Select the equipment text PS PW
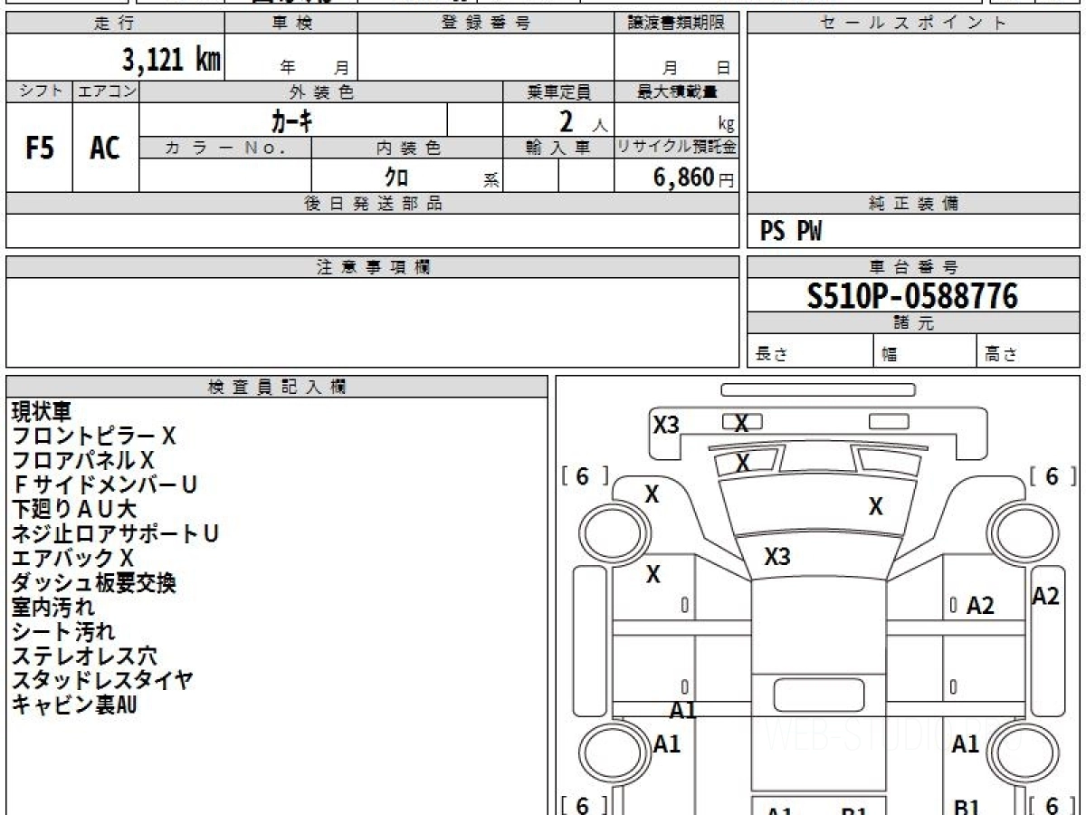Image resolution: width=1086 pixels, height=815 pixels. coord(791,233)
